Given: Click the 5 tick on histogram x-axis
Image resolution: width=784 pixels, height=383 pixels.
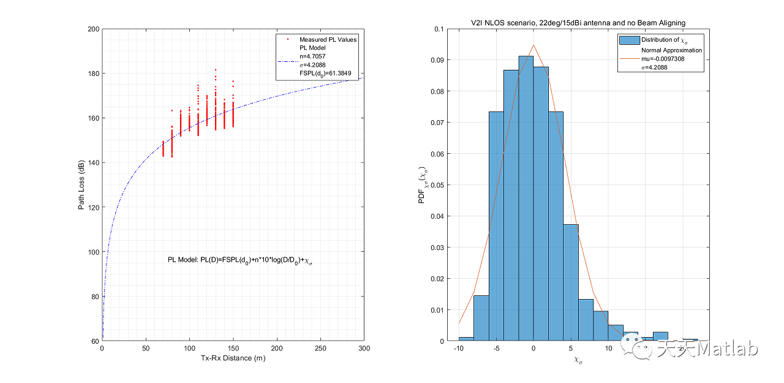Looking at the screenshot, I should [x=571, y=348].
